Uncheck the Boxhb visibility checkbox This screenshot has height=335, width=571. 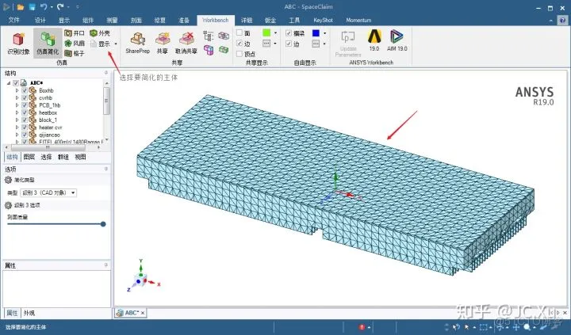click(25, 90)
